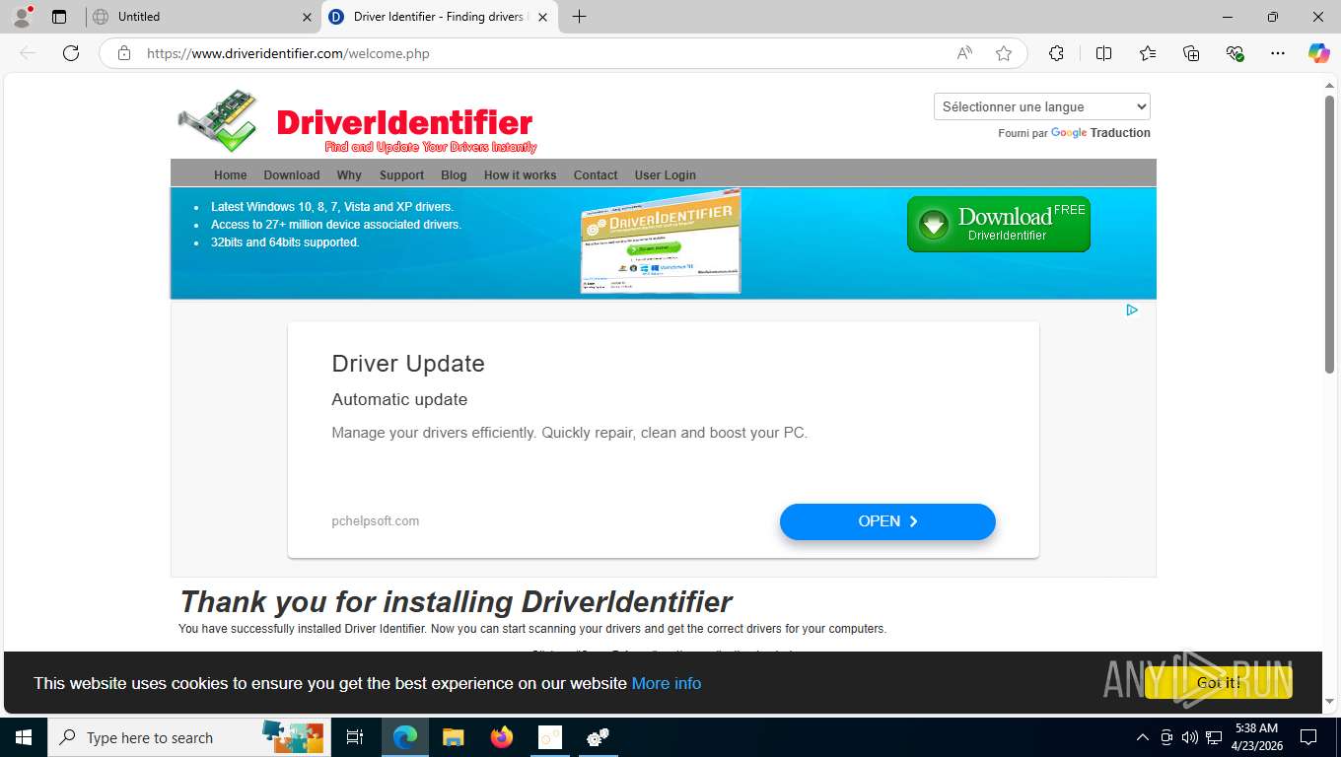Click the page scrollbar up arrow

point(1330,86)
